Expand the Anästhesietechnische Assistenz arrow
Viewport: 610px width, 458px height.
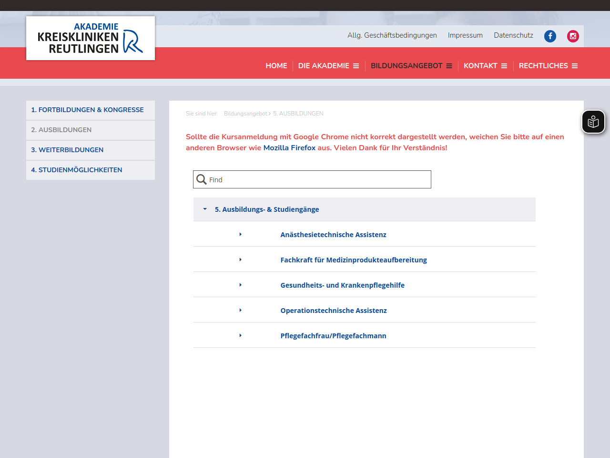(x=240, y=234)
